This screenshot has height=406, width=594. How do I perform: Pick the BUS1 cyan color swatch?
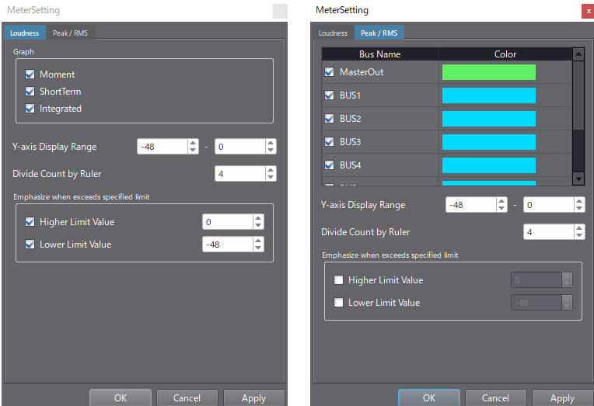coord(489,95)
